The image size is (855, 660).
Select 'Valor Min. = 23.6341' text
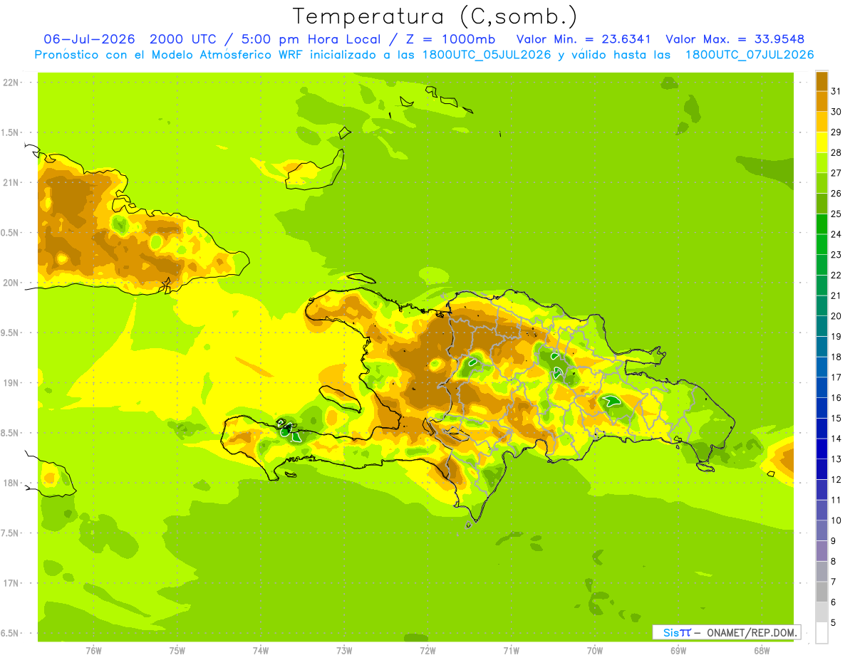[584, 39]
